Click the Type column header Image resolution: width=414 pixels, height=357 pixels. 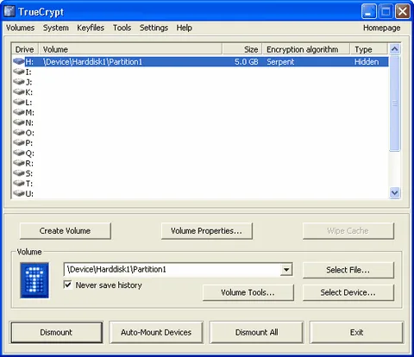[x=369, y=49]
